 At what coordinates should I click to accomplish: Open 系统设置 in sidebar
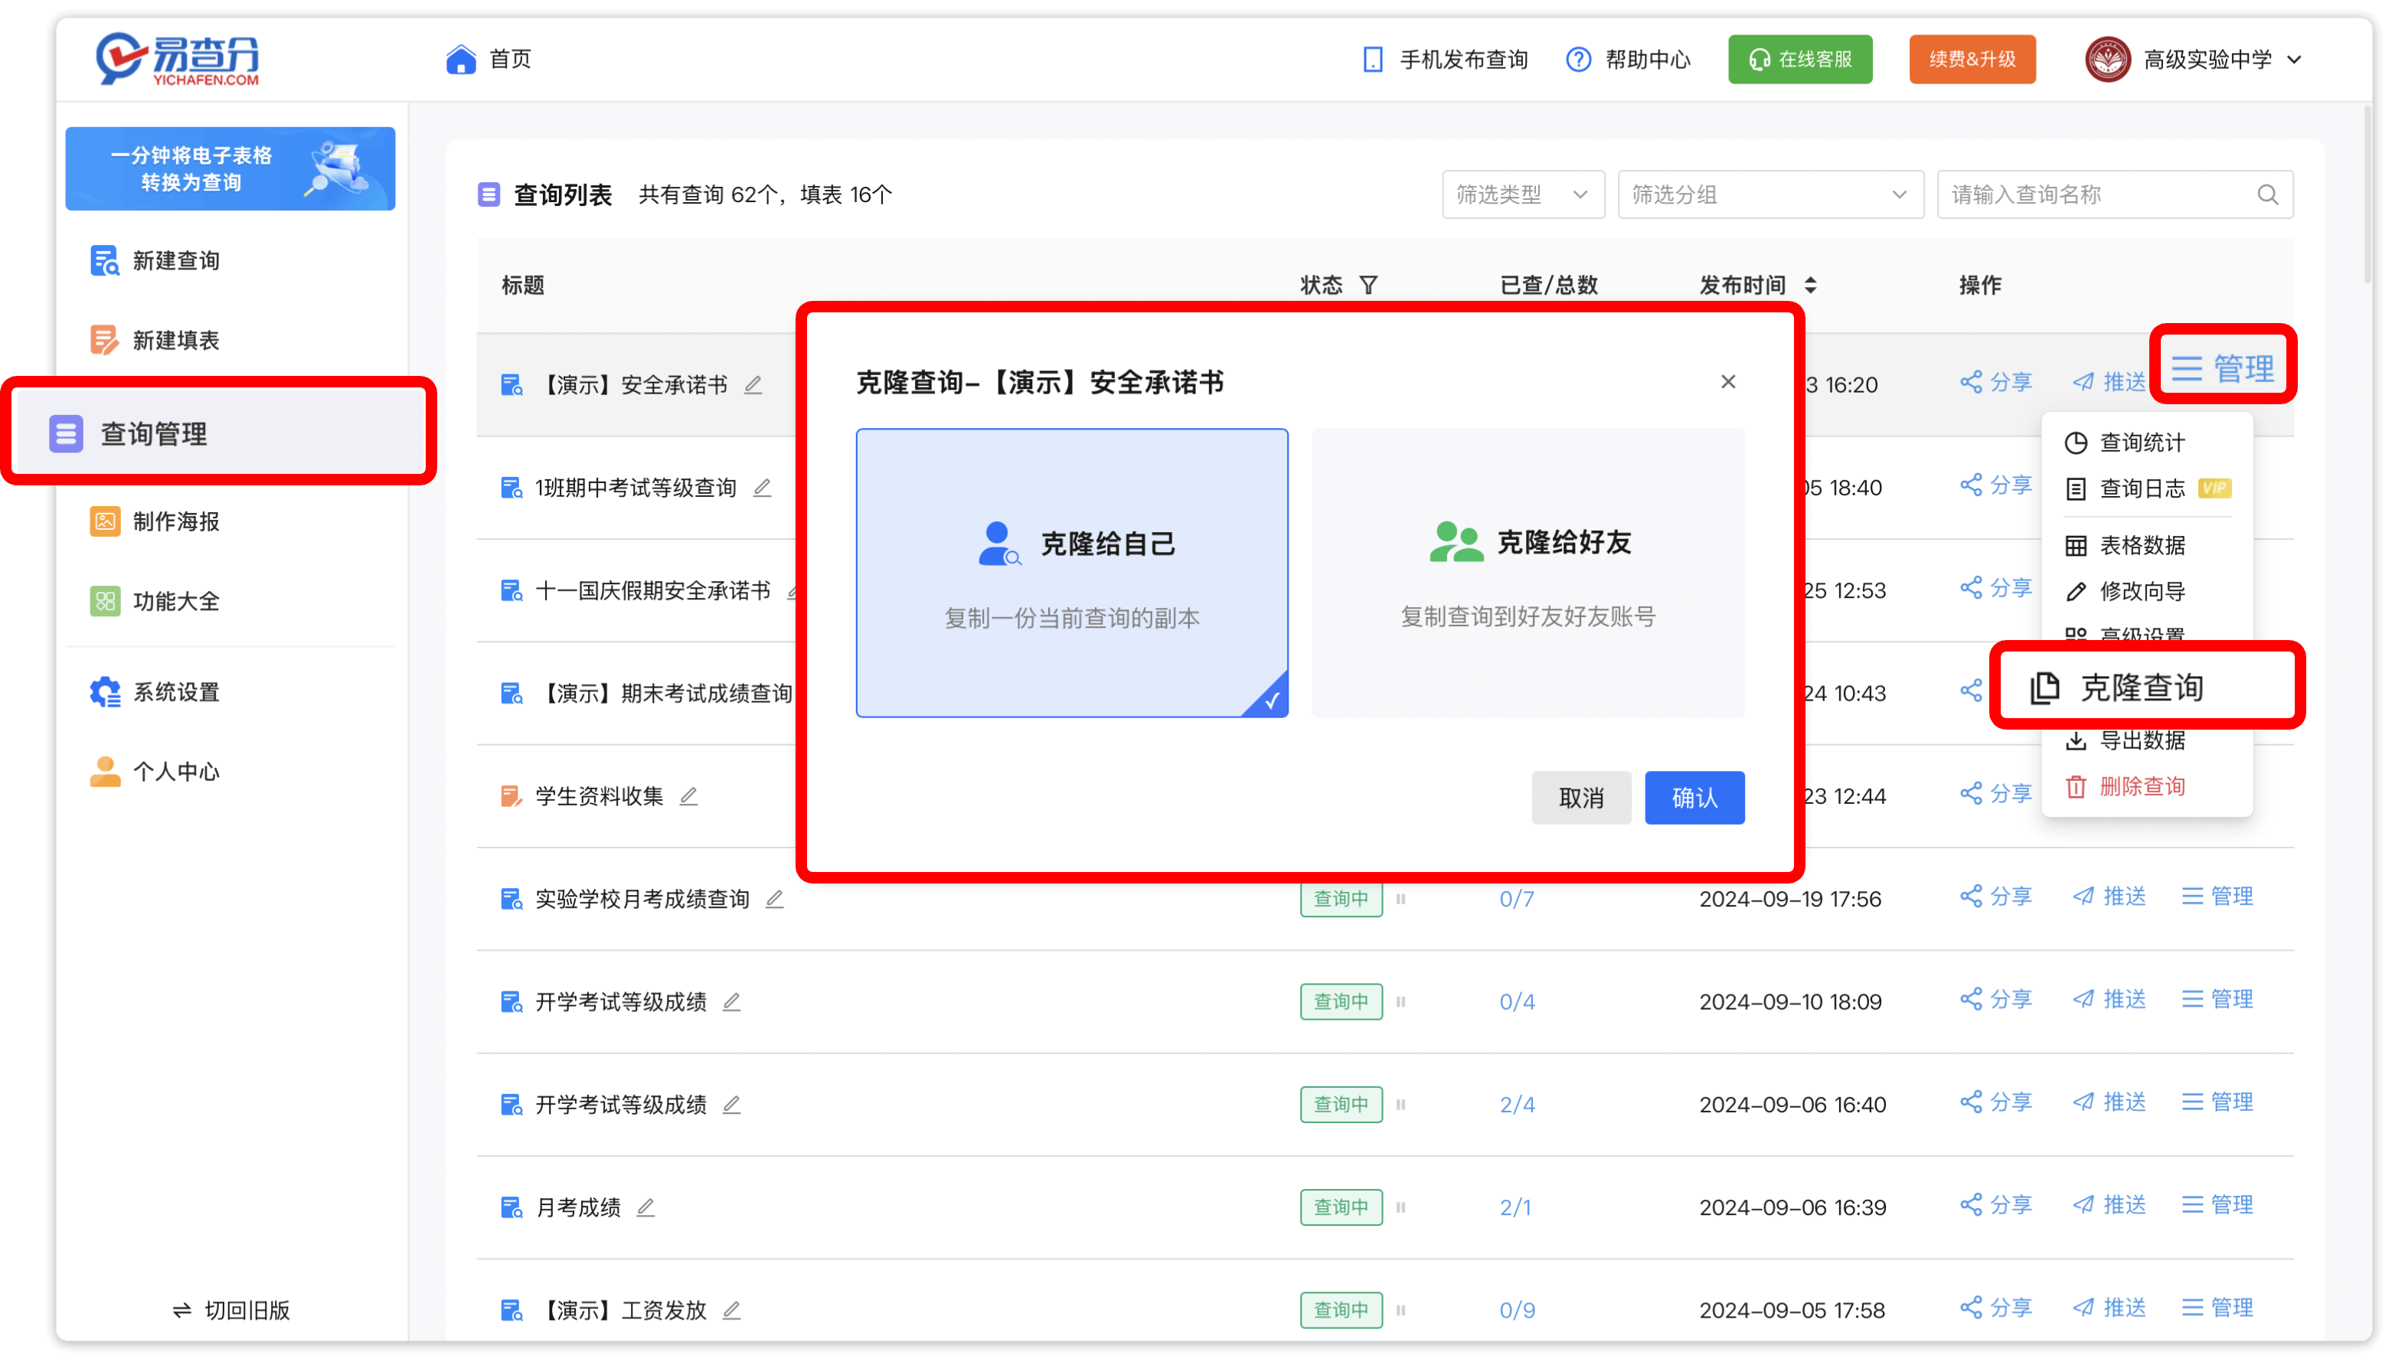click(x=155, y=692)
